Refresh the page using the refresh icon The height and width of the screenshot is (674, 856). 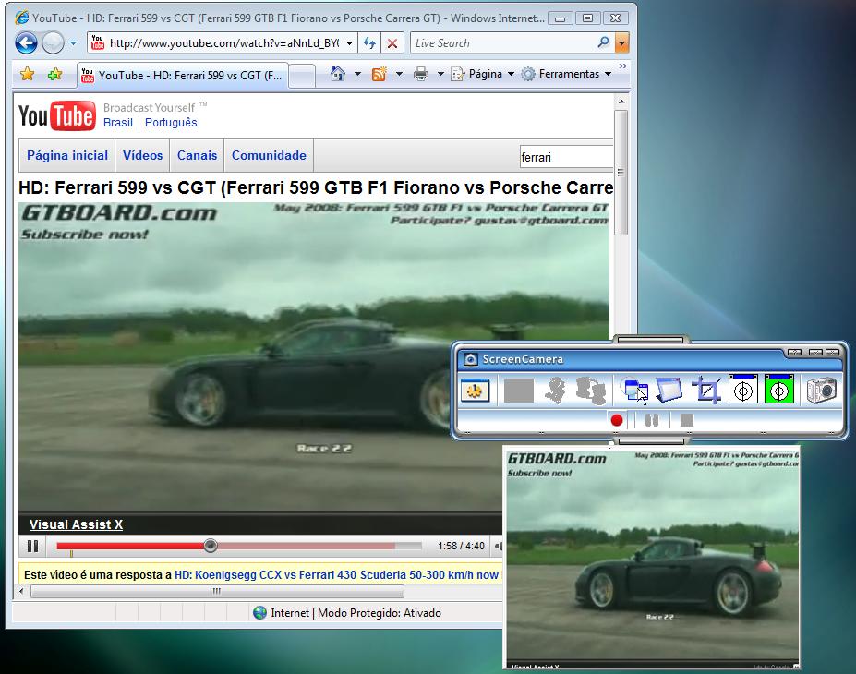pyautogui.click(x=368, y=42)
